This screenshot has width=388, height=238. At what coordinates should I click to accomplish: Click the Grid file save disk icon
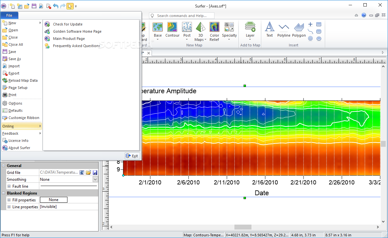[95, 173]
